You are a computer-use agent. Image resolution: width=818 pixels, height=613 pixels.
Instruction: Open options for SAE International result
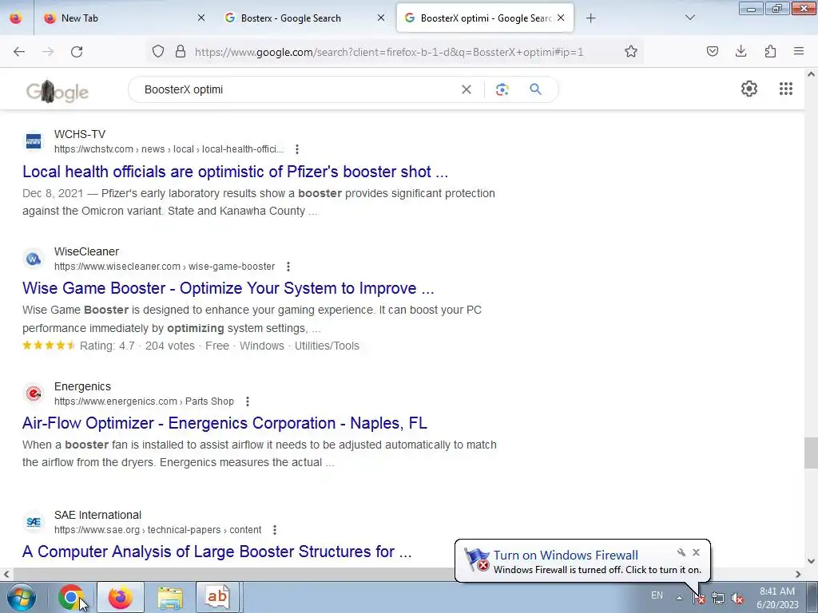coord(275,530)
